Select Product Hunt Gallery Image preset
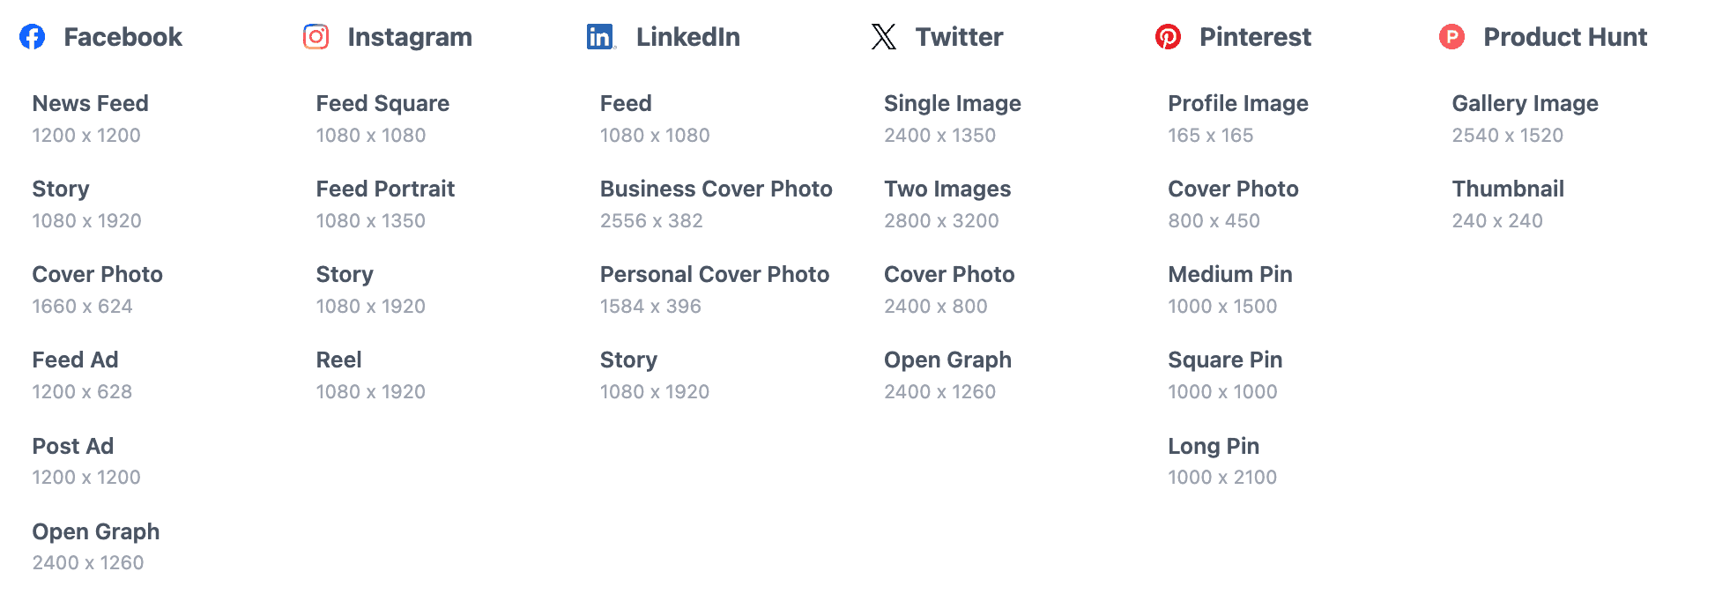Image resolution: width=1715 pixels, height=601 pixels. coord(1525,118)
